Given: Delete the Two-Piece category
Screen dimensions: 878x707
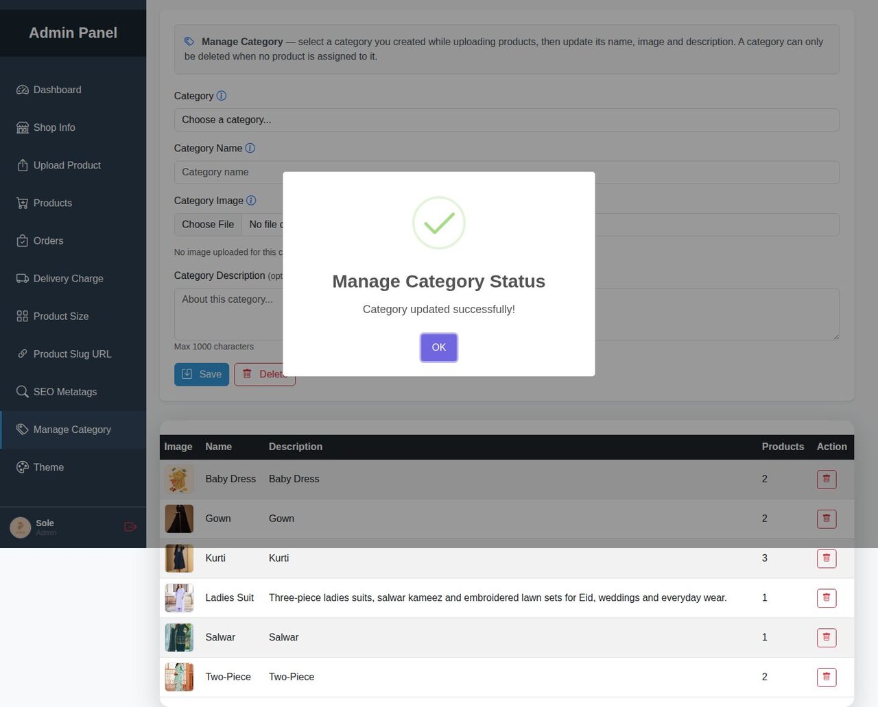Looking at the screenshot, I should (827, 678).
